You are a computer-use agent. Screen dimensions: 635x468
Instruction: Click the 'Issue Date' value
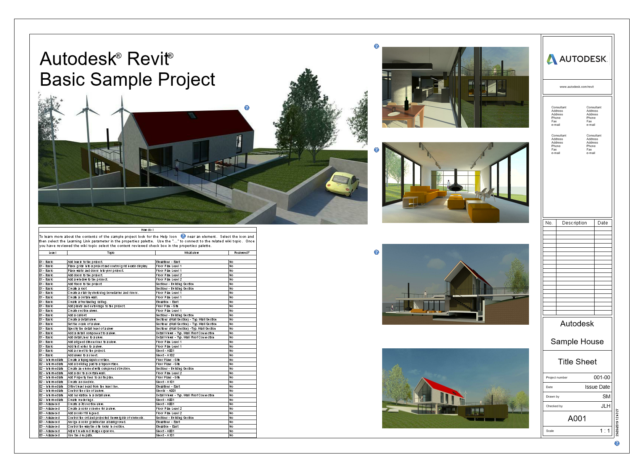pyautogui.click(x=598, y=387)
